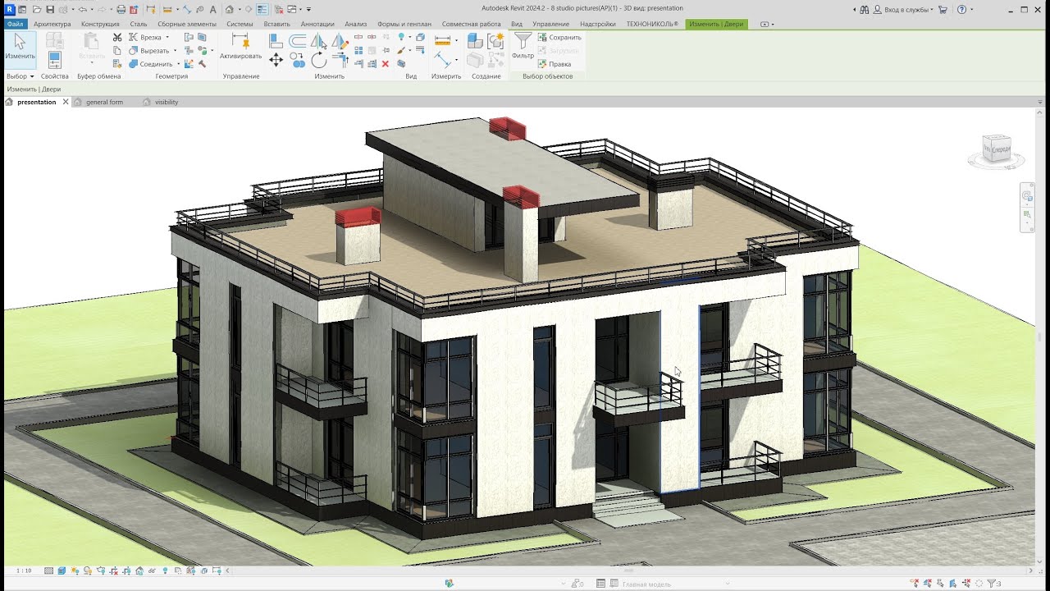
Task: Open the Файл menu
Action: click(x=15, y=24)
